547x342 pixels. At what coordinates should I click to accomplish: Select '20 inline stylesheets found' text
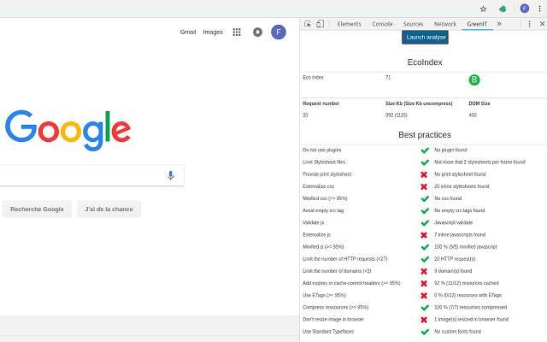(462, 186)
